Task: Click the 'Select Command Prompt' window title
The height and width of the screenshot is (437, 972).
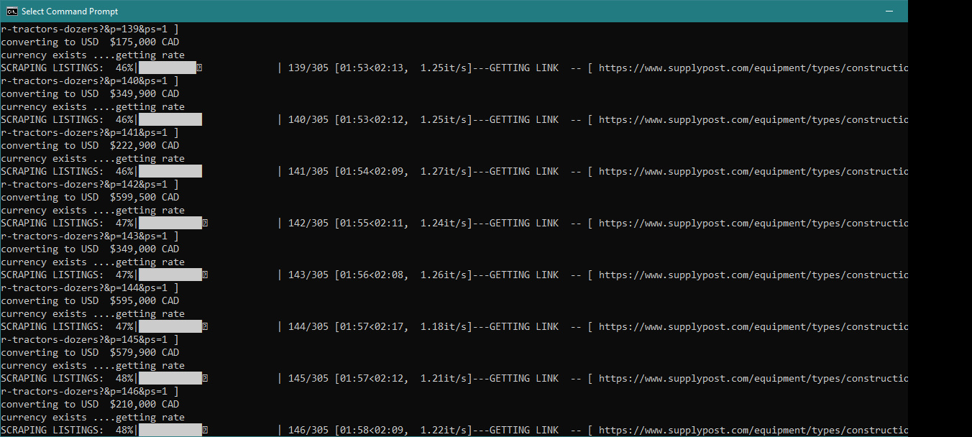Action: [70, 11]
